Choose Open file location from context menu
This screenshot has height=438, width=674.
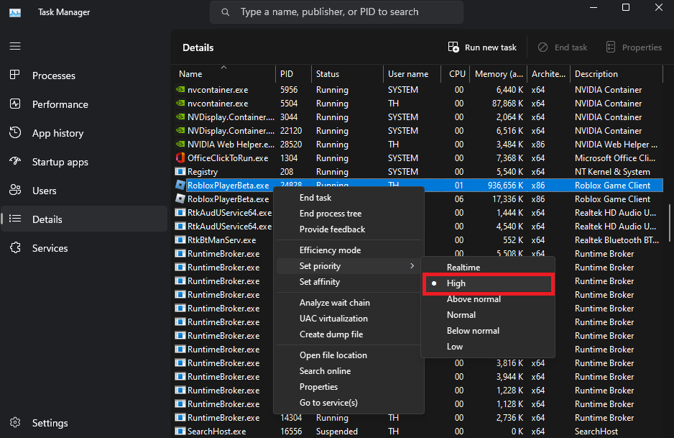pos(333,355)
